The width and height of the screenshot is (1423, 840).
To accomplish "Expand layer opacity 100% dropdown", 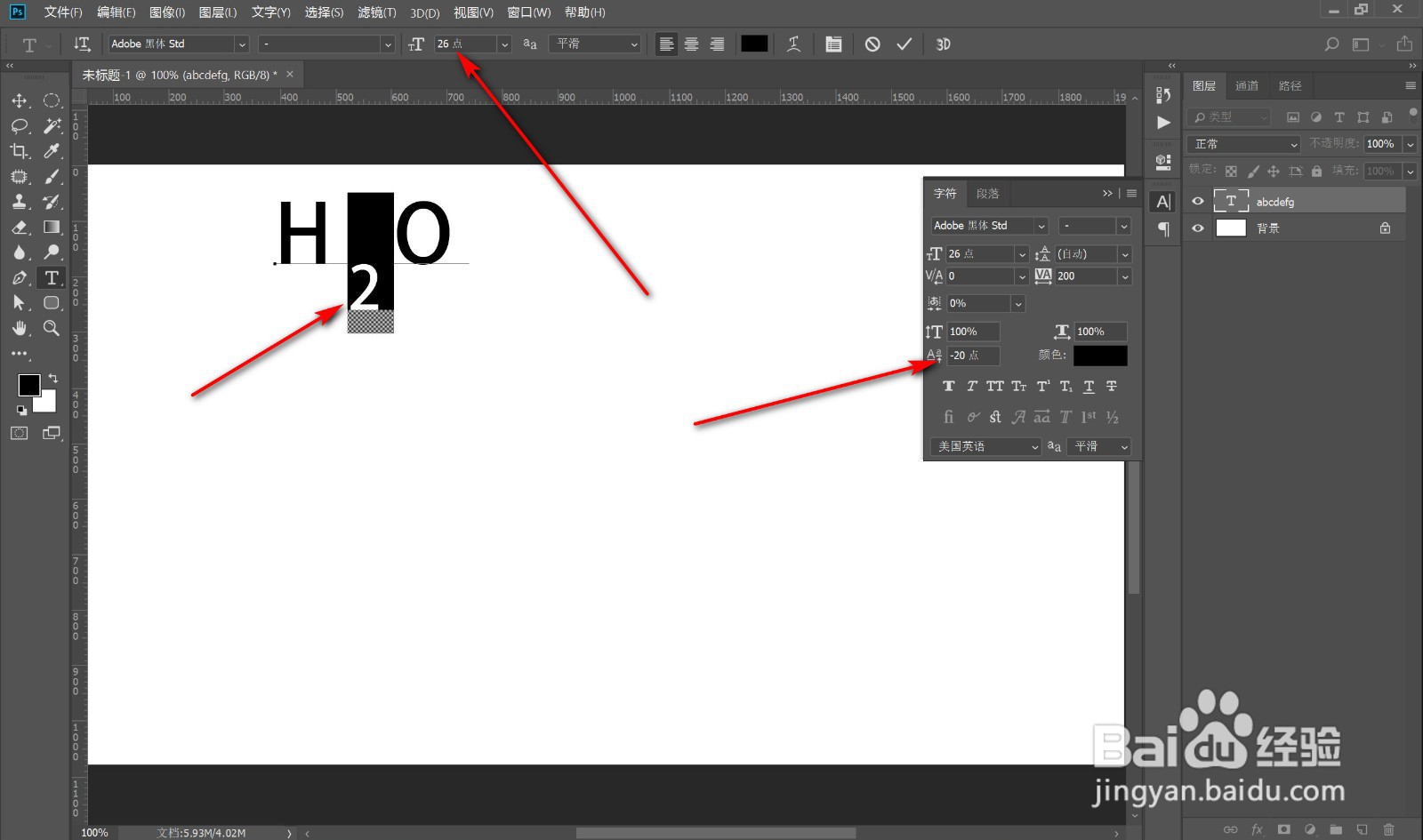I will (1411, 144).
